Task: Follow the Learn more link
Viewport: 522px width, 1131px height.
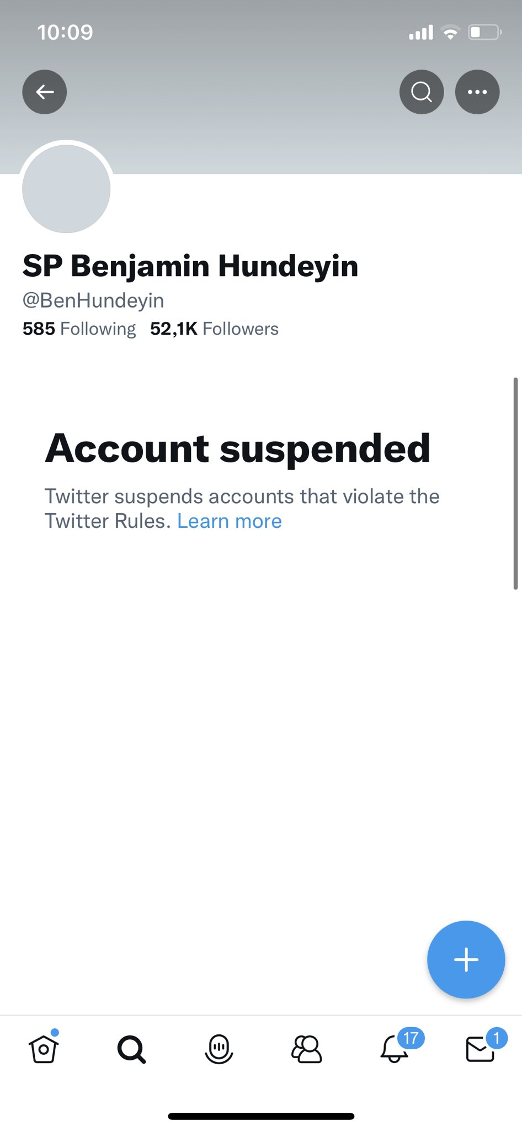Action: click(x=229, y=521)
